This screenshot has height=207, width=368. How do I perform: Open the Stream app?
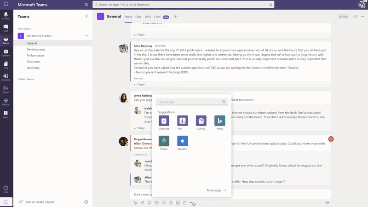click(x=6, y=90)
